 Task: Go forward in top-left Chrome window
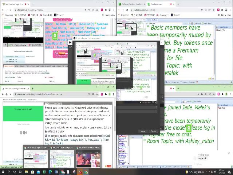pos(7,10)
